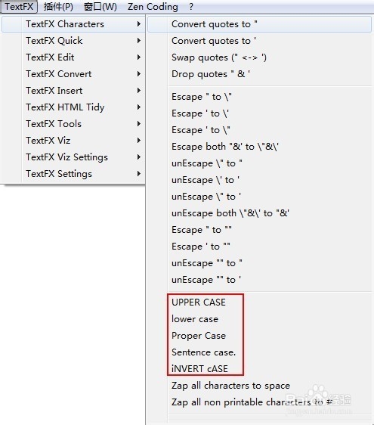The width and height of the screenshot is (374, 425).
Task: Expand TextFX HTML Tidy submenu
Action: click(x=73, y=107)
